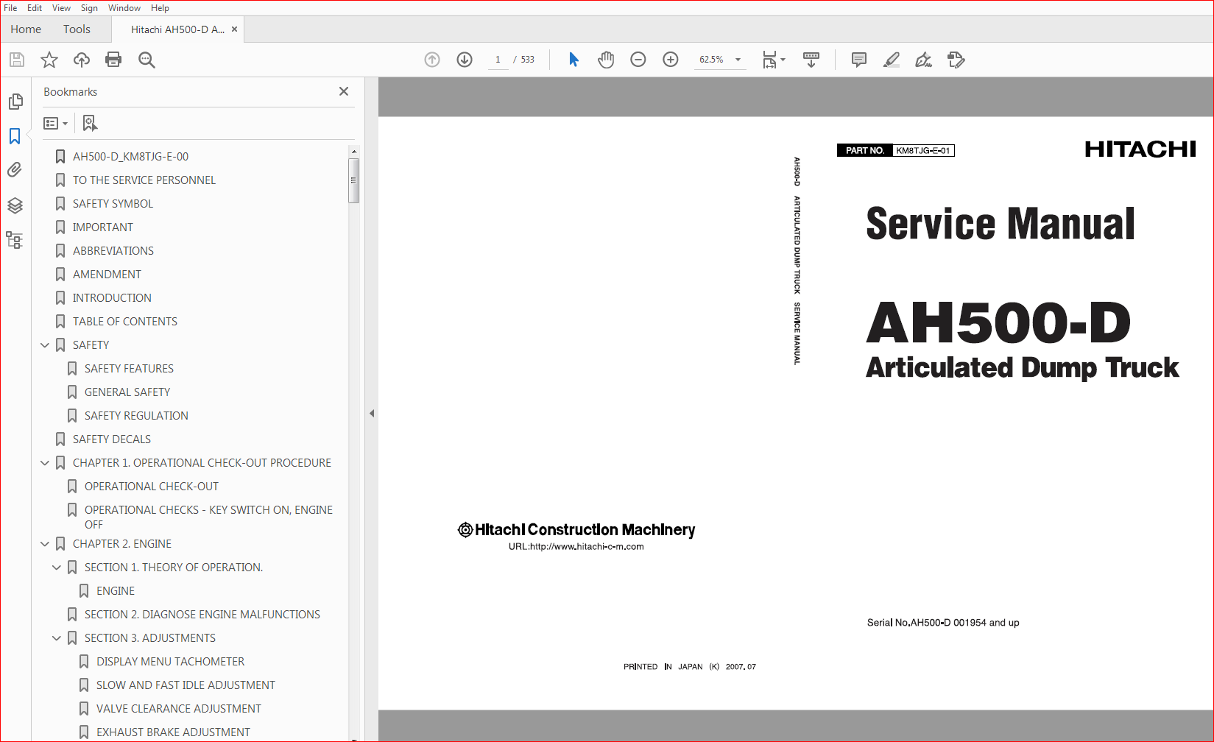
Task: Jump to AH500-D_KM8TJG-E-00 bookmark
Action: pos(130,157)
